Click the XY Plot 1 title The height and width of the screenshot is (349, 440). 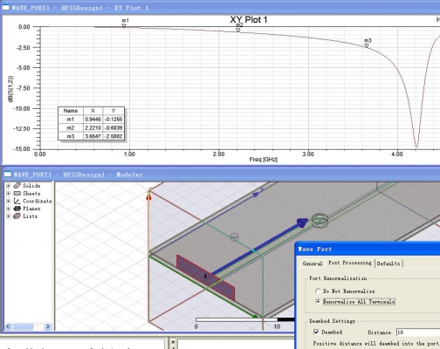pyautogui.click(x=249, y=20)
